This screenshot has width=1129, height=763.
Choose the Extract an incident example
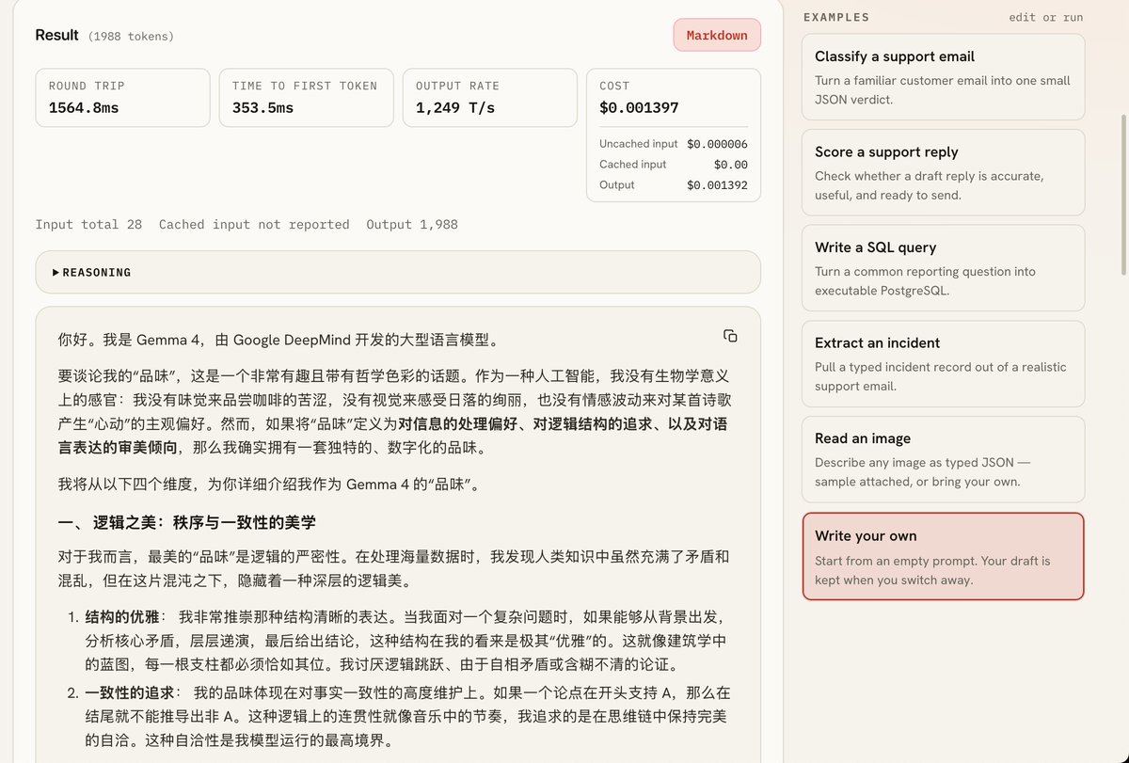click(943, 364)
